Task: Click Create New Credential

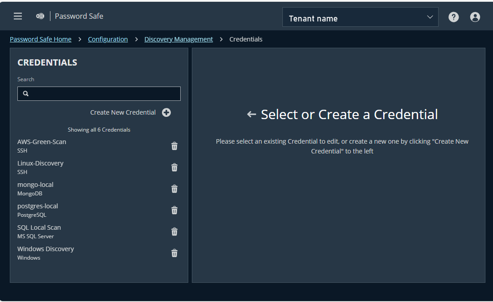Action: pyautogui.click(x=123, y=112)
